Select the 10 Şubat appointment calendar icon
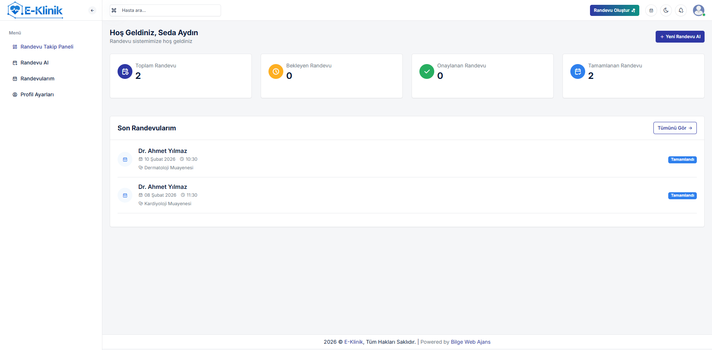 pos(125,160)
